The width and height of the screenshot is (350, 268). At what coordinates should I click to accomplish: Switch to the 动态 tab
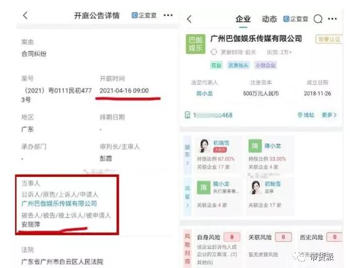pyautogui.click(x=269, y=19)
